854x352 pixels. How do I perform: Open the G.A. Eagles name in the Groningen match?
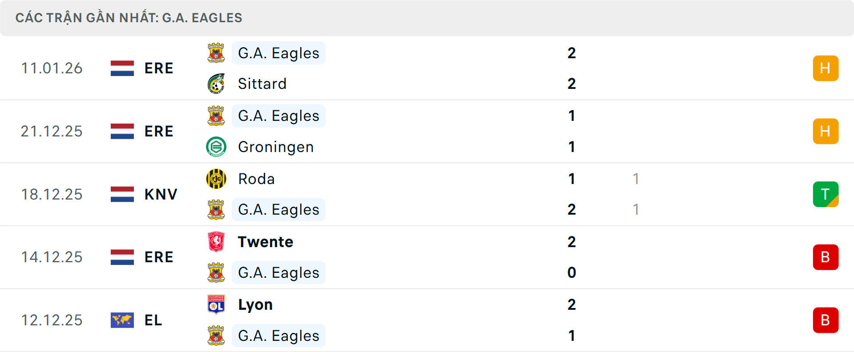[x=278, y=116]
